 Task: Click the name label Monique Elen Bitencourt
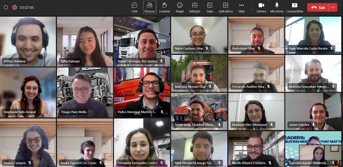coord(250,125)
